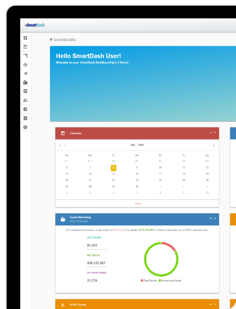Open the dashboard grid icon in sidebar

point(26,38)
